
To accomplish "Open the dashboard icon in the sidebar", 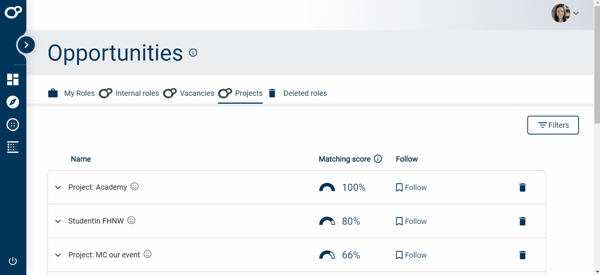I will point(13,80).
